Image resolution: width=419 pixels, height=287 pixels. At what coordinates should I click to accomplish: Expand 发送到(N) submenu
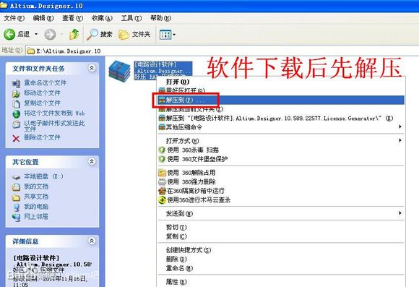coord(280,213)
